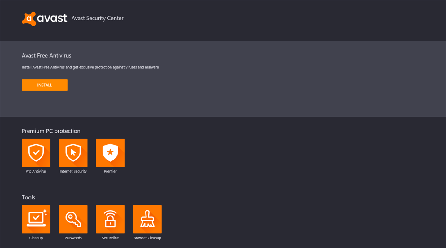Click the Avast logo in the header
Viewport: 446px width, 248px height.
(45, 19)
